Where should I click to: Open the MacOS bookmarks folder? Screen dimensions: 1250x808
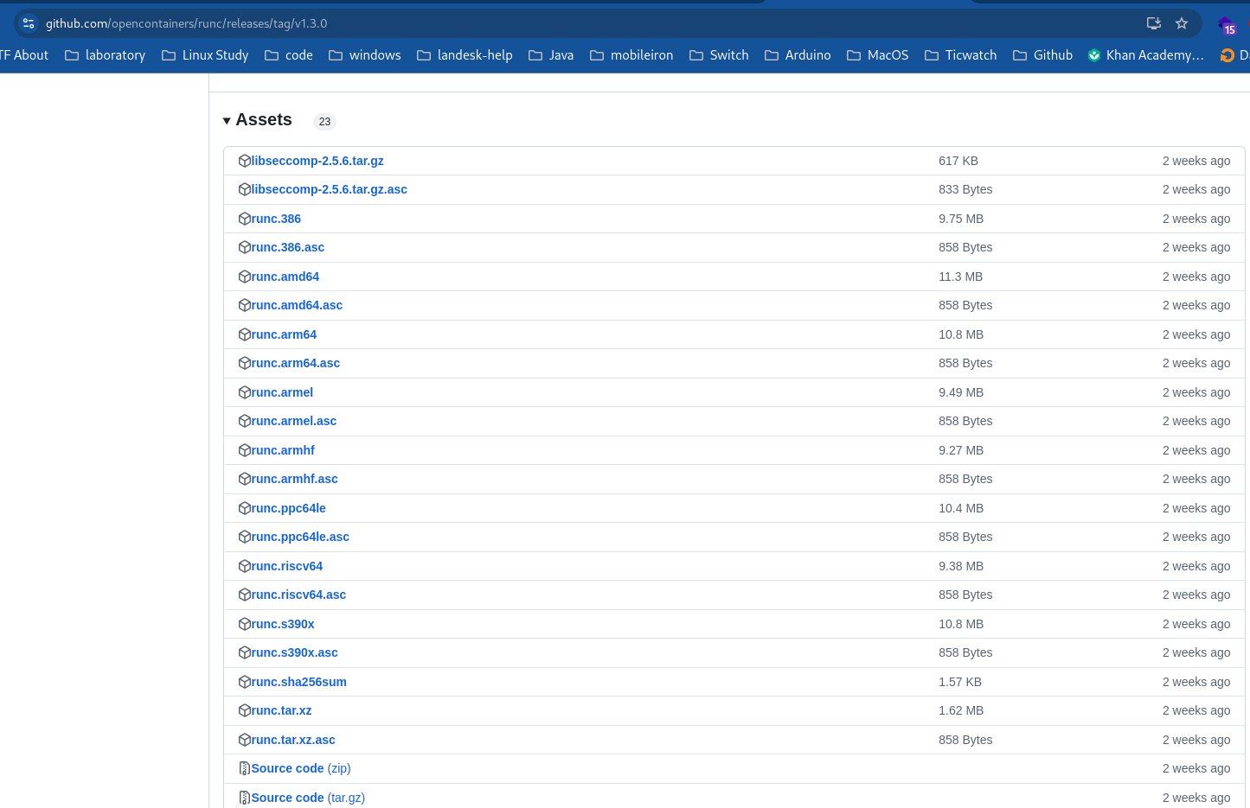(x=877, y=54)
